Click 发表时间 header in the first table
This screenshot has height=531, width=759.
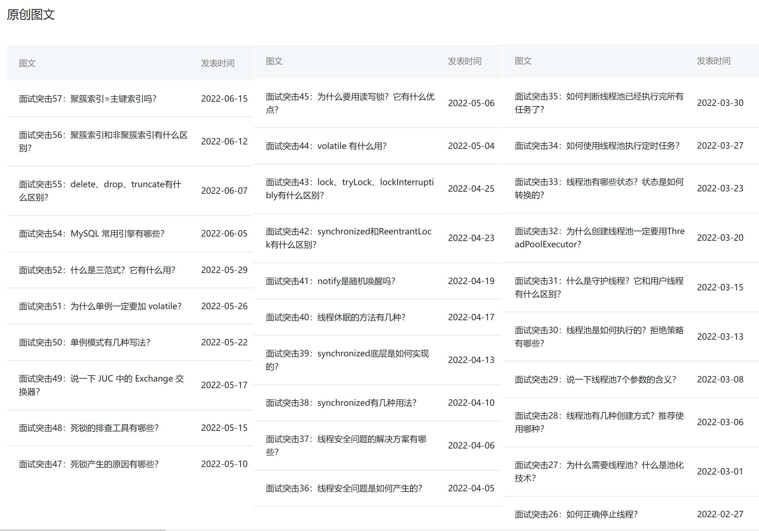218,63
